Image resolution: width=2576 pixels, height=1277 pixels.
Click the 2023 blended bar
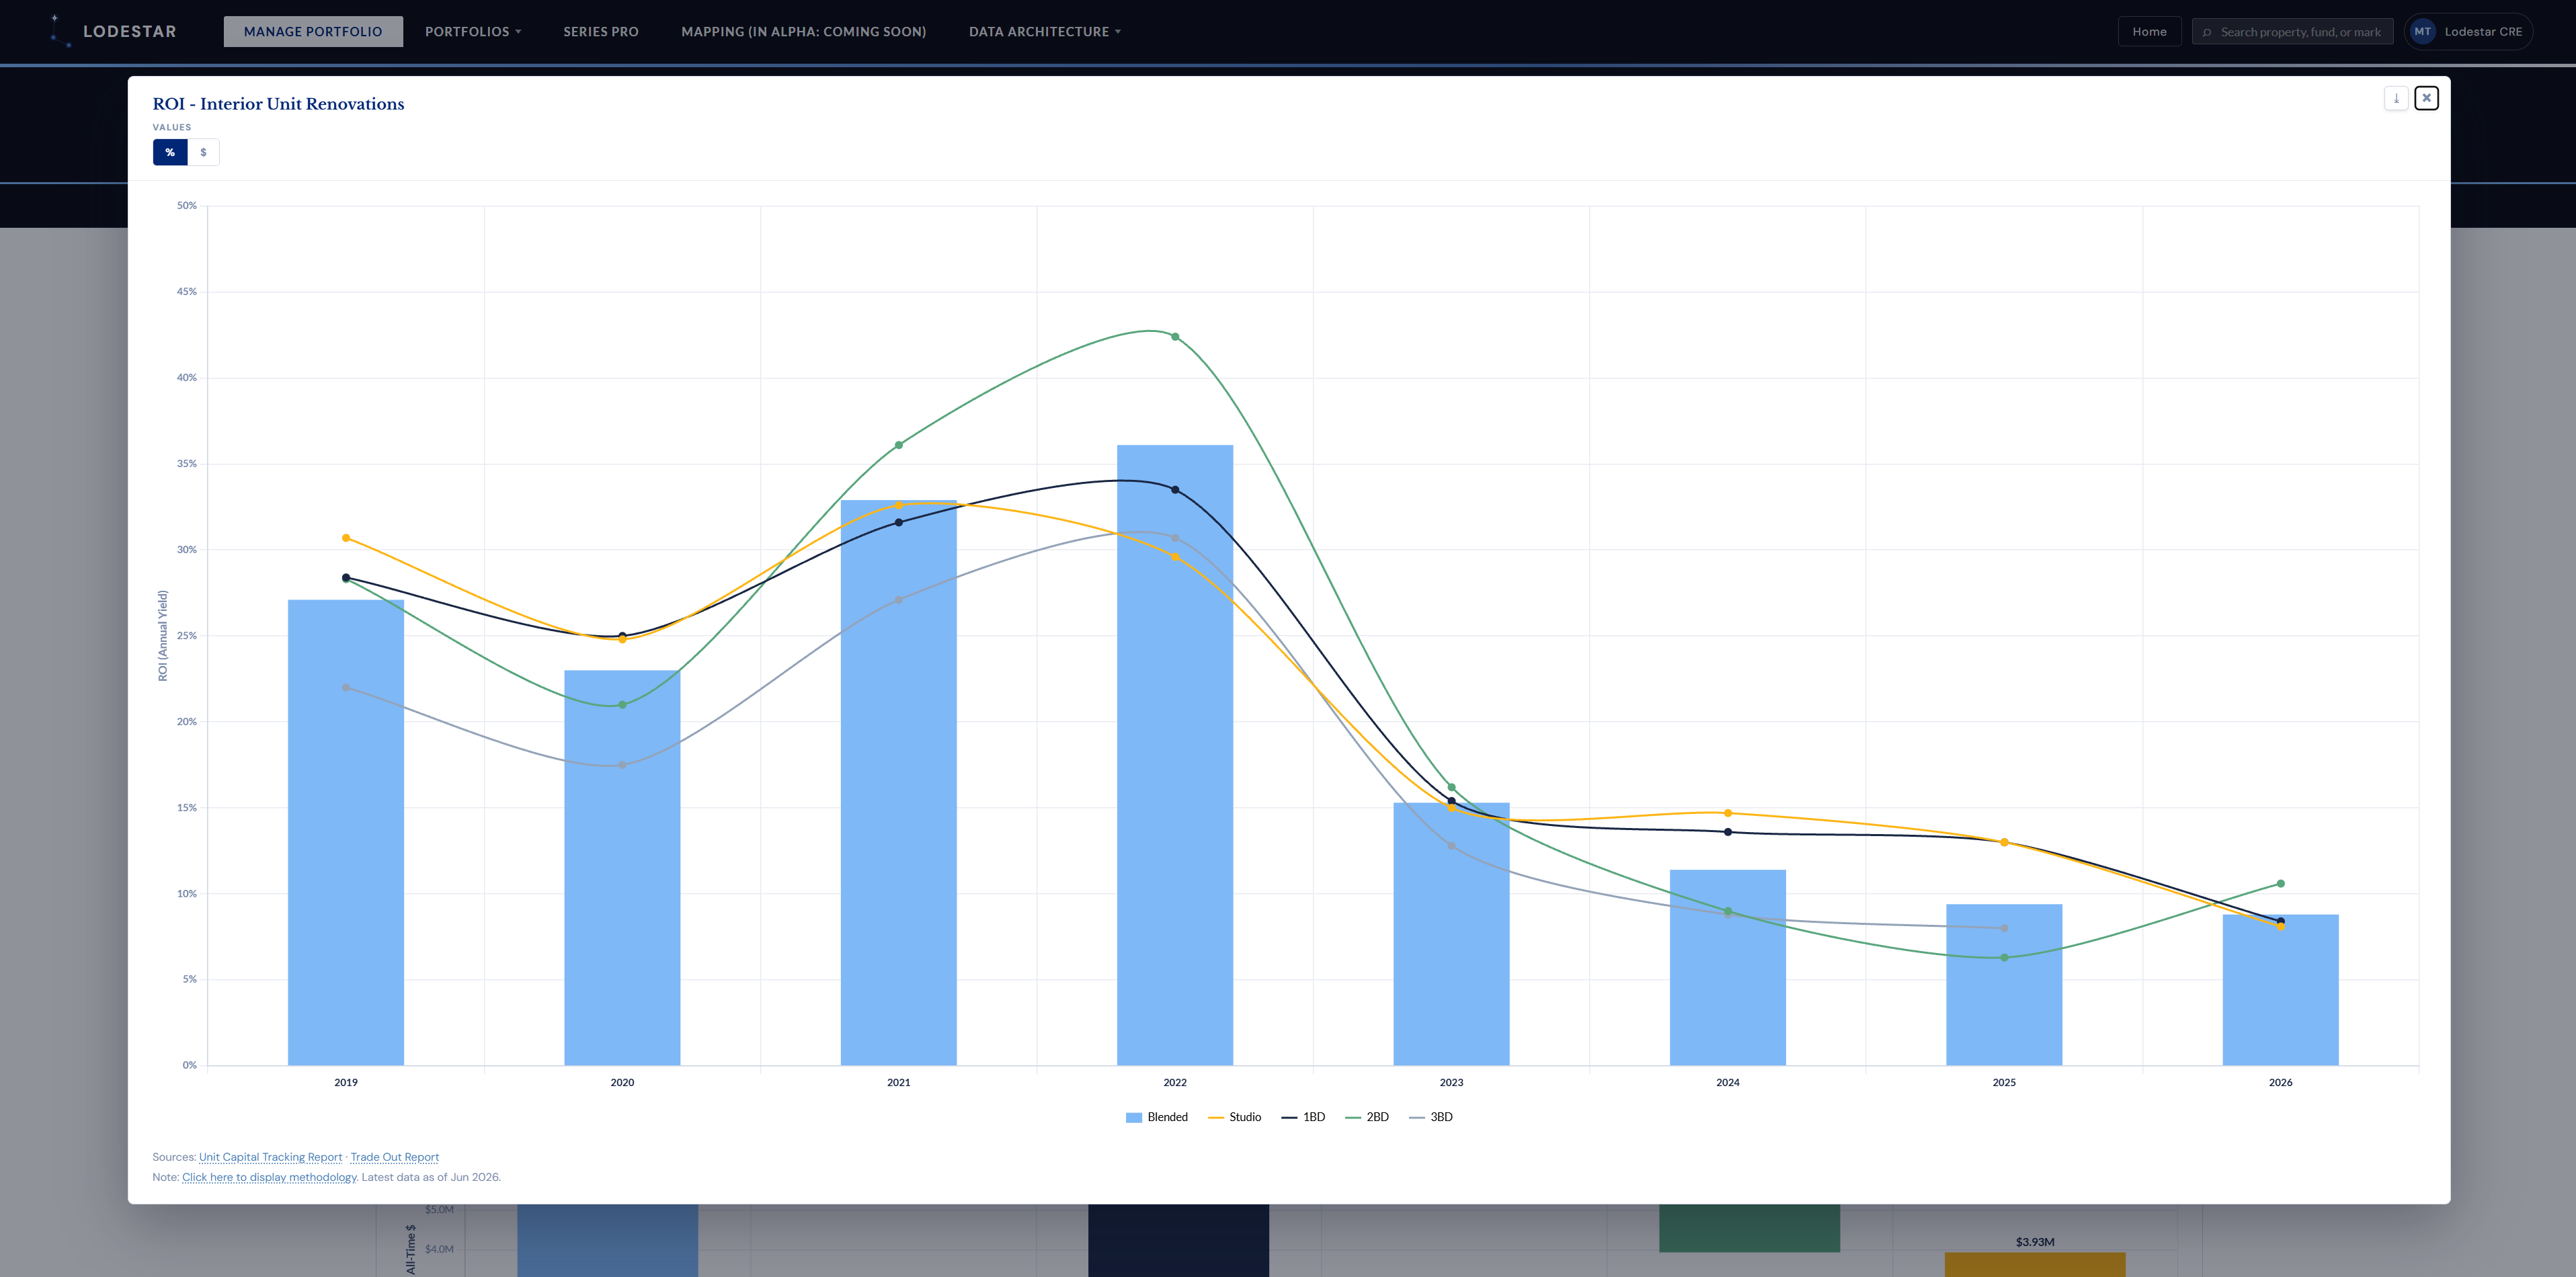[1451, 934]
